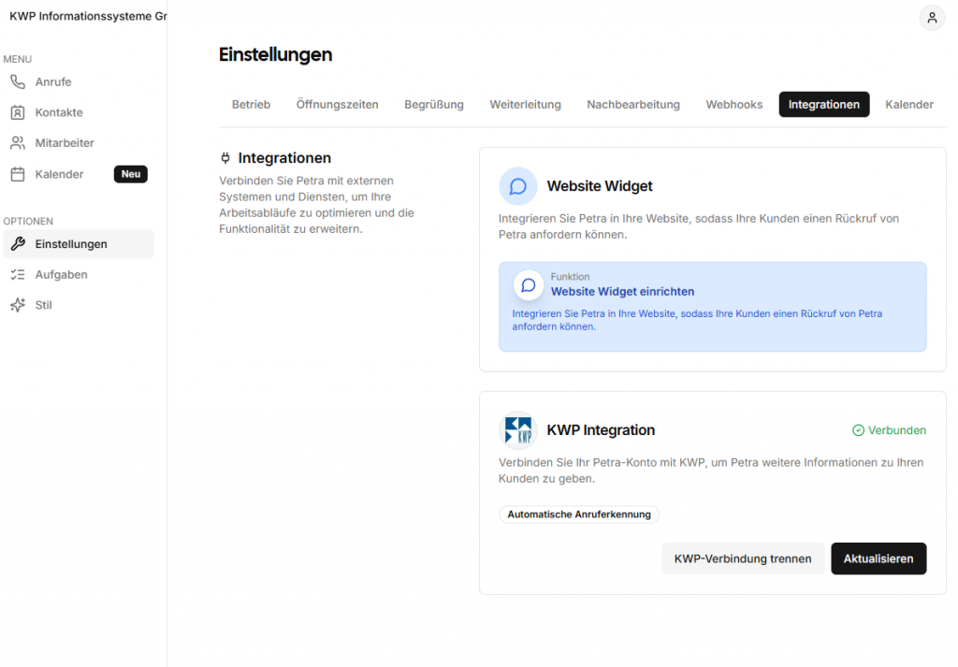Image resolution: width=958 pixels, height=667 pixels.
Task: Click the chat icon in Funktion box
Action: [529, 285]
